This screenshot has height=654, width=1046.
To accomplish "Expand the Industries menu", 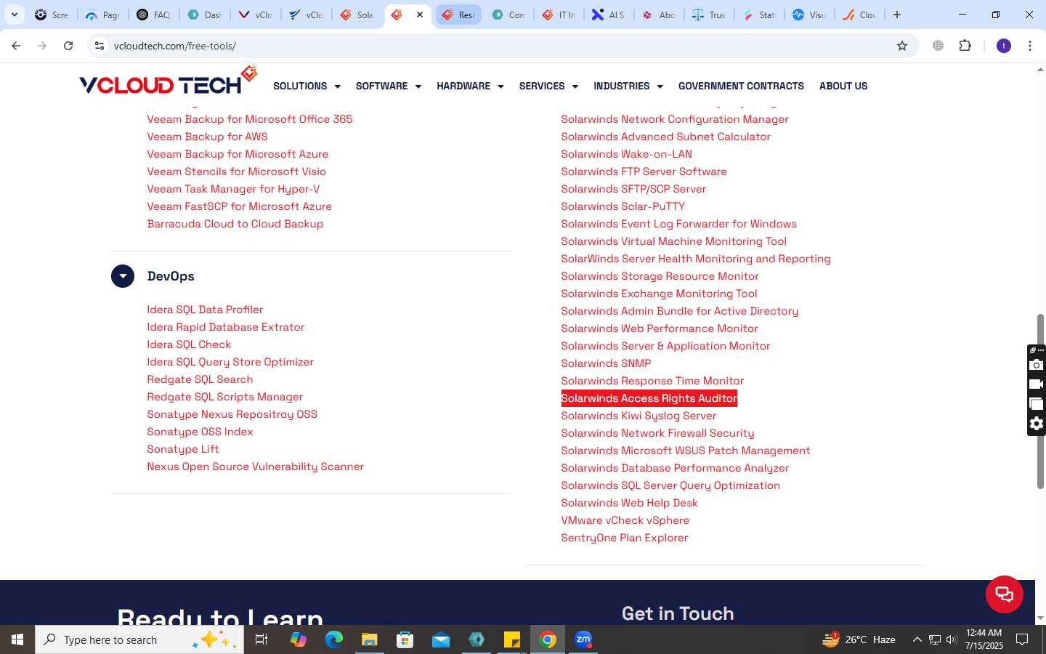I will point(628,86).
